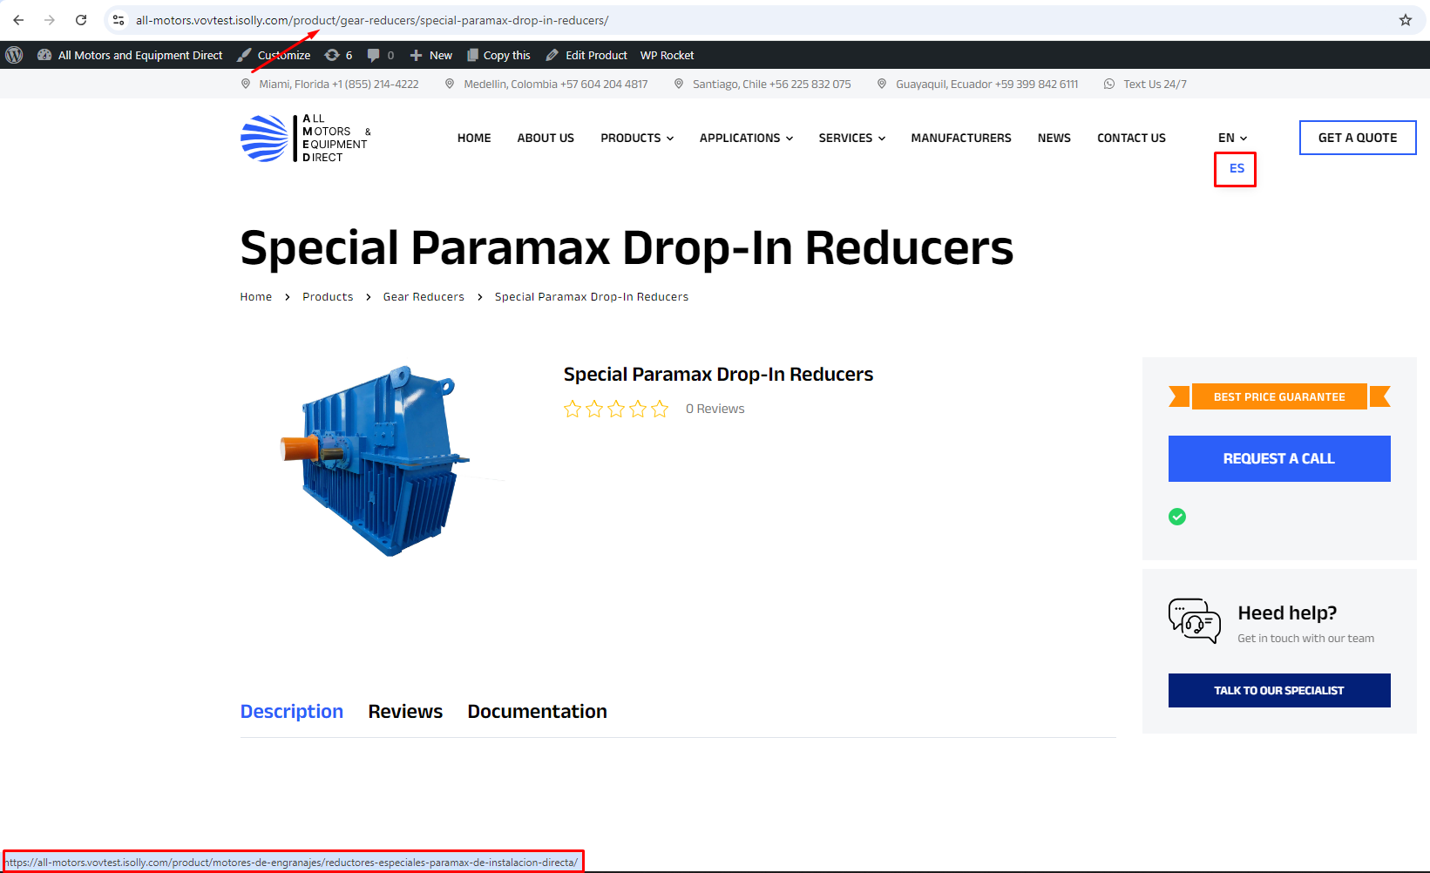Open the Customize admin bar item
The height and width of the screenshot is (873, 1430).
(274, 55)
